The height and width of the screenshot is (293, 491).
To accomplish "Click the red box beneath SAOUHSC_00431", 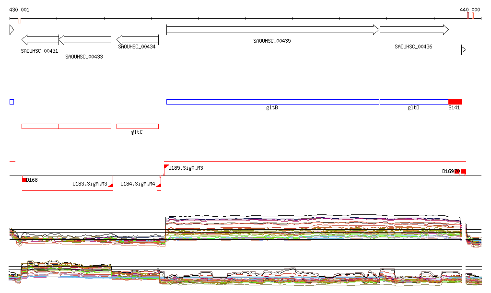I will point(40,127).
